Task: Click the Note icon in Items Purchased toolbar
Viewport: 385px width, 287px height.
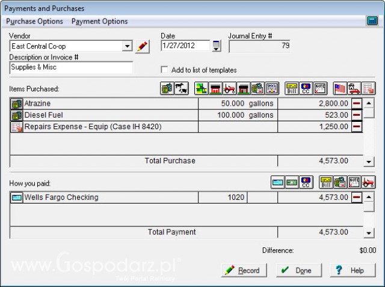Action: [x=321, y=89]
